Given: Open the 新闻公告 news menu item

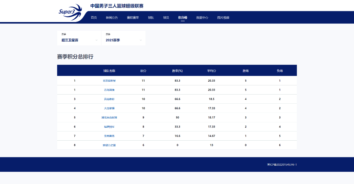Looking at the screenshot, I should [112, 18].
